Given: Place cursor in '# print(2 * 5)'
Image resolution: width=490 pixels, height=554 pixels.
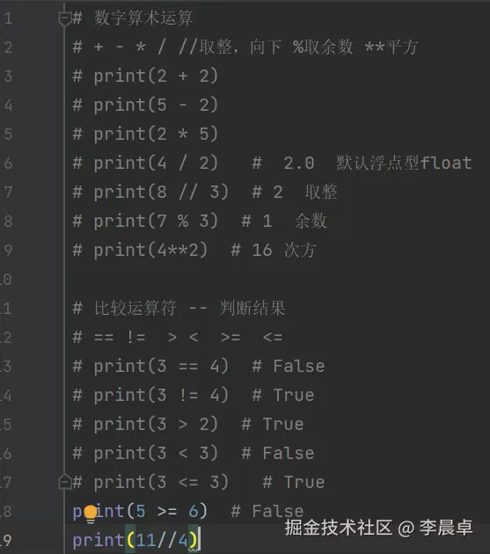Looking at the screenshot, I should coord(145,135).
